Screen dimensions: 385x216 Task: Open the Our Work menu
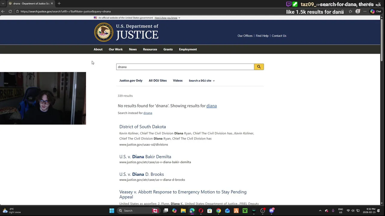click(x=116, y=49)
